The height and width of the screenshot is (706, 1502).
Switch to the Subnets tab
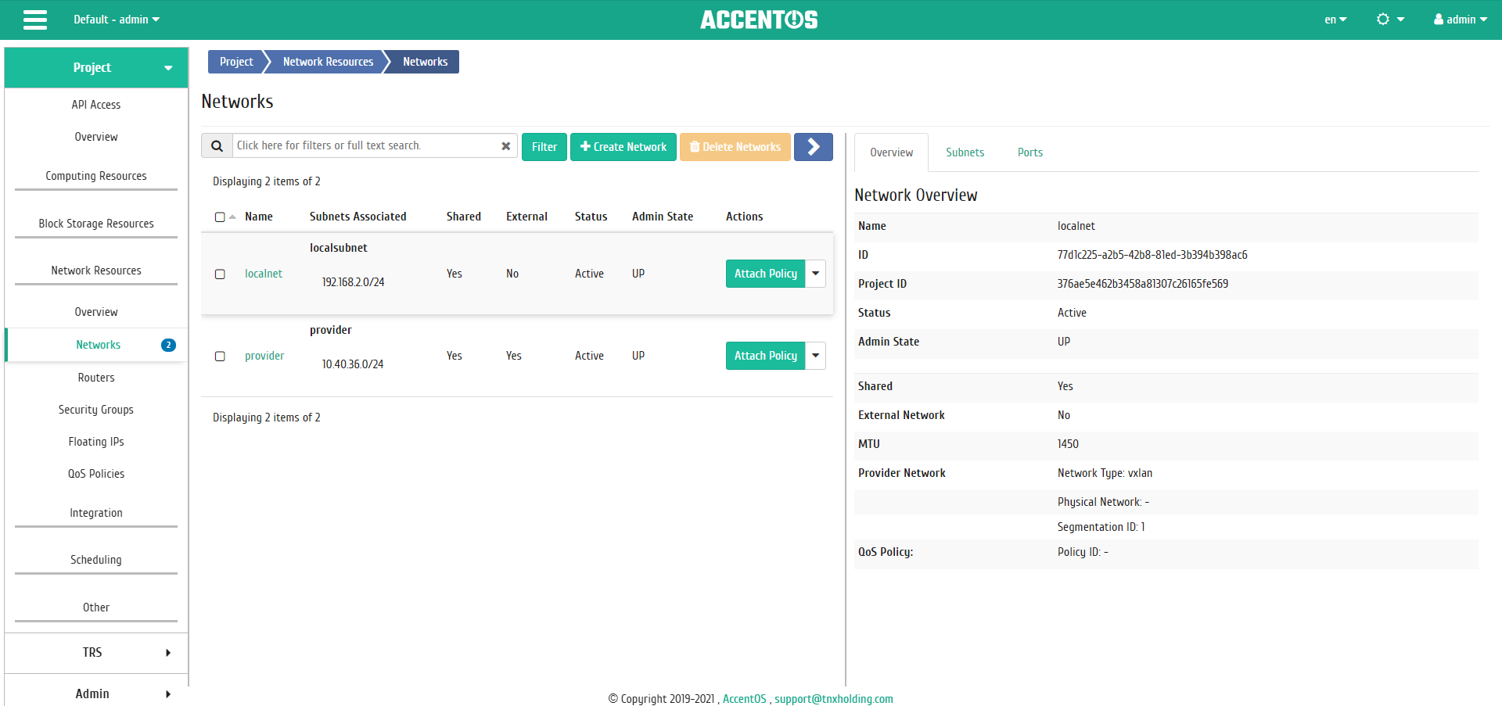click(965, 152)
